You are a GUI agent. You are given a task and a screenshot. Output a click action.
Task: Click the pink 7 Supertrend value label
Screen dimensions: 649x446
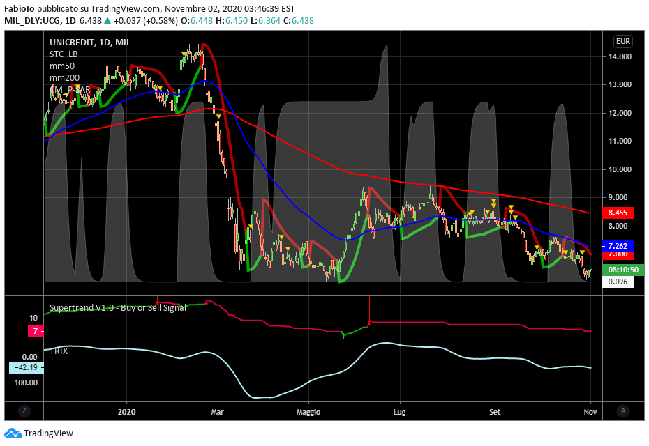point(36,331)
